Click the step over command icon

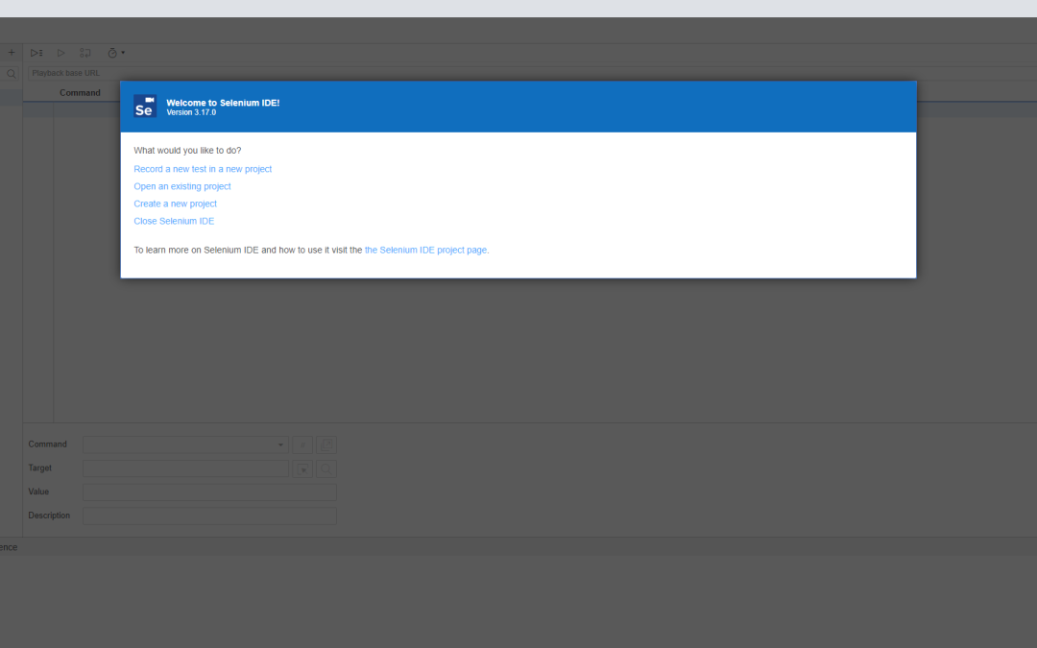pyautogui.click(x=85, y=53)
